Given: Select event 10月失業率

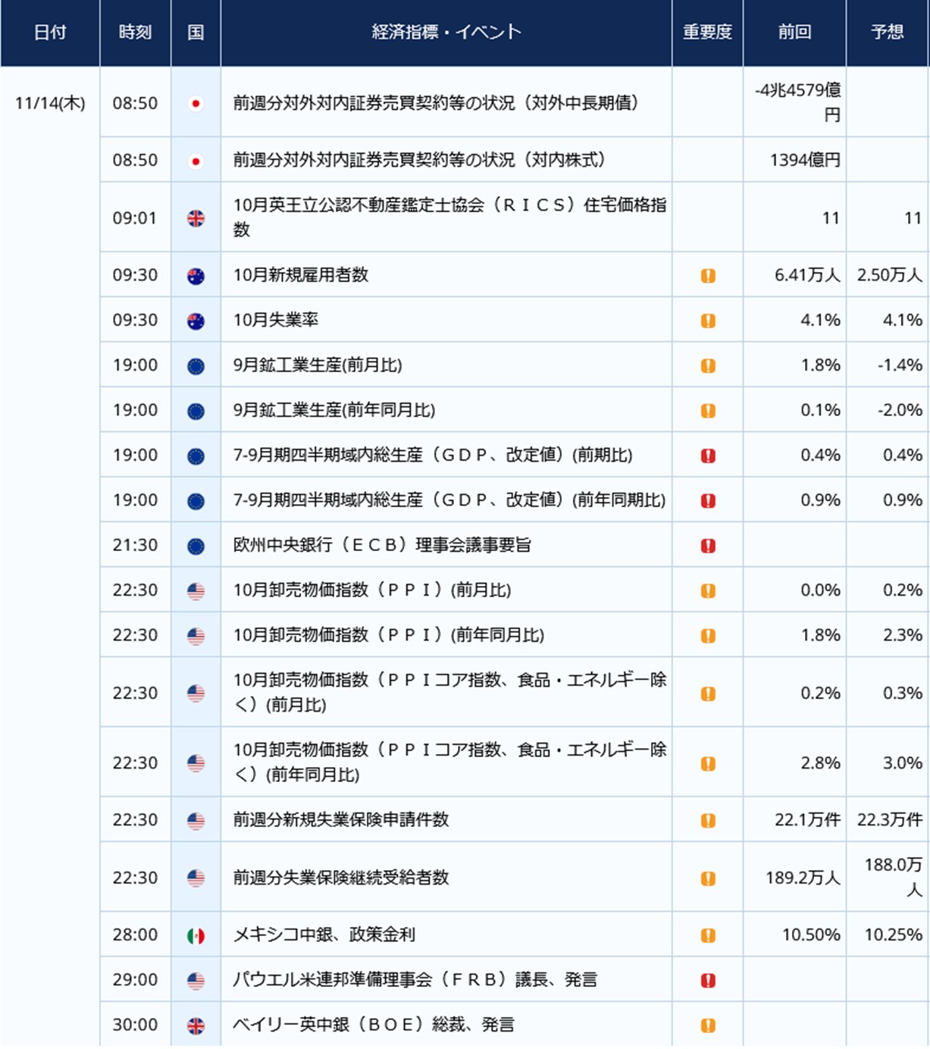Looking at the screenshot, I should [x=276, y=320].
